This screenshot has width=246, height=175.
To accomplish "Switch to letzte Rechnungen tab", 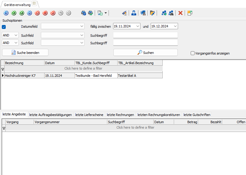I will [120, 115].
